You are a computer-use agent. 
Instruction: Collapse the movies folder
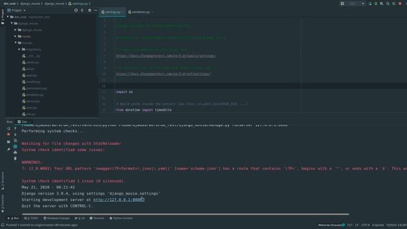click(x=15, y=43)
